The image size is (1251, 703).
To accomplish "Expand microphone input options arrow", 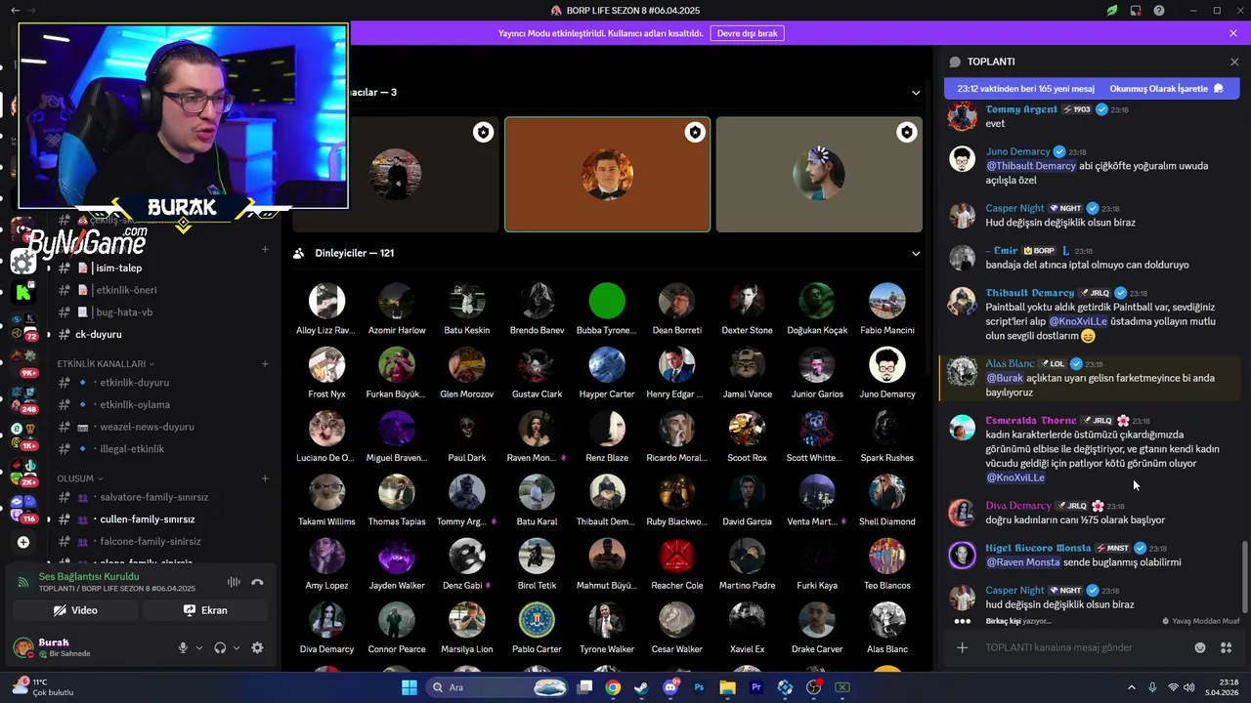I will click(199, 647).
